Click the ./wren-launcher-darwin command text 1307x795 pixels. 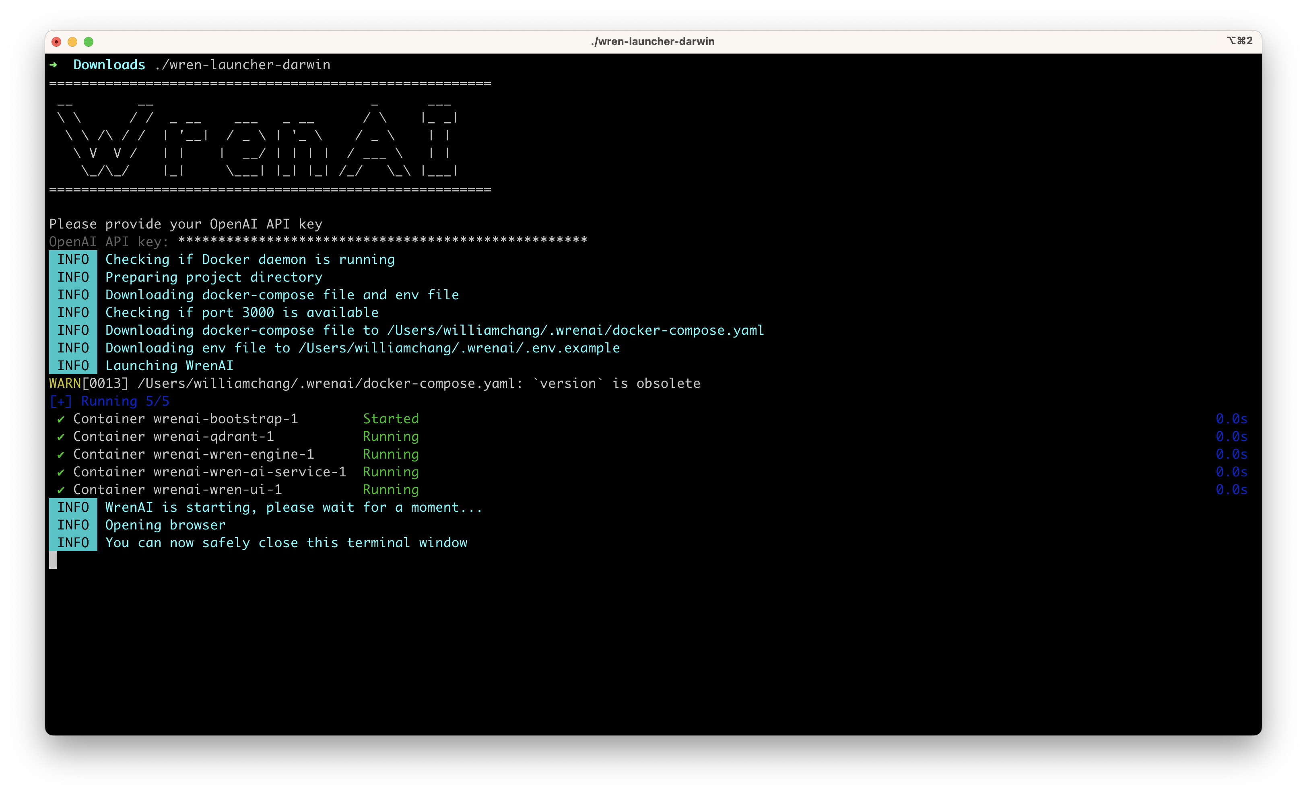pyautogui.click(x=242, y=65)
